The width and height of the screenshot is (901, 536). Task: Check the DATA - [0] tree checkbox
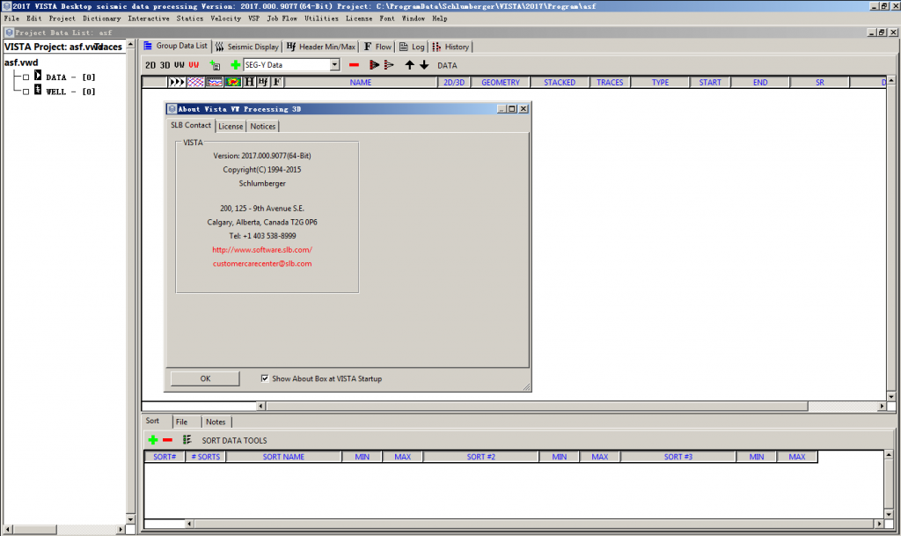tap(26, 77)
